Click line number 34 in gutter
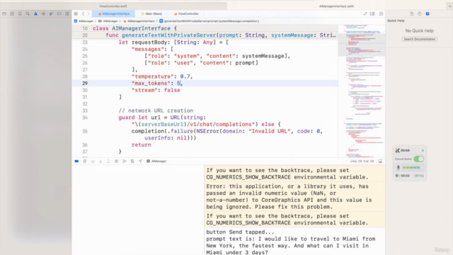This screenshot has width=453, height=255. click(x=85, y=118)
